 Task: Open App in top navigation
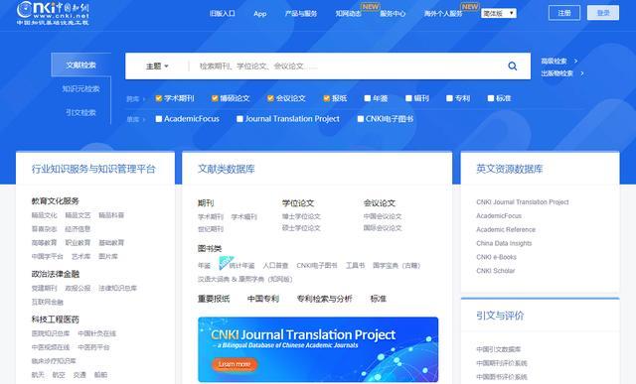260,13
